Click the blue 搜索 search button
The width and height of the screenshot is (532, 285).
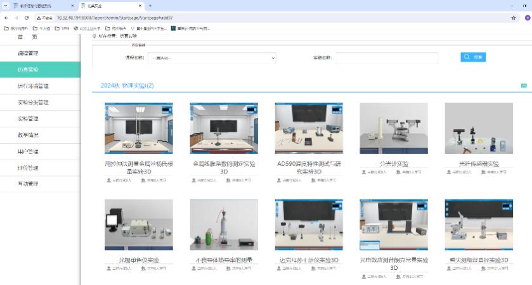click(473, 57)
